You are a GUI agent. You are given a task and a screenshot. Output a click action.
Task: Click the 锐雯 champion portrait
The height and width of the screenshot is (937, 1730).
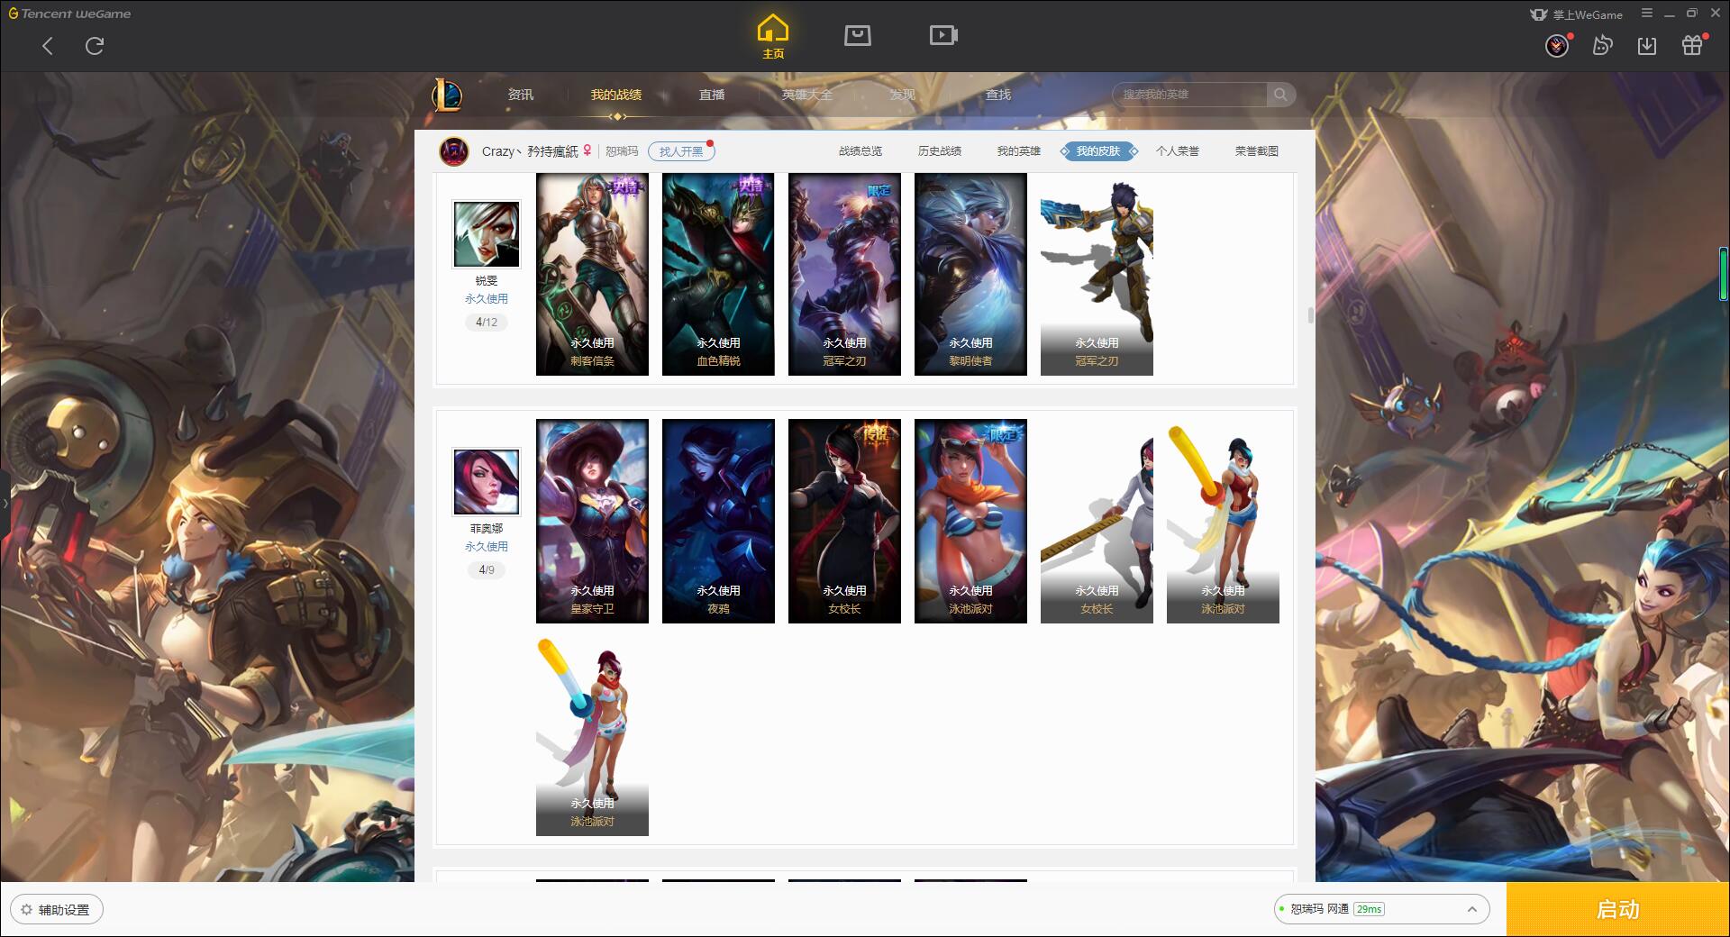click(487, 234)
